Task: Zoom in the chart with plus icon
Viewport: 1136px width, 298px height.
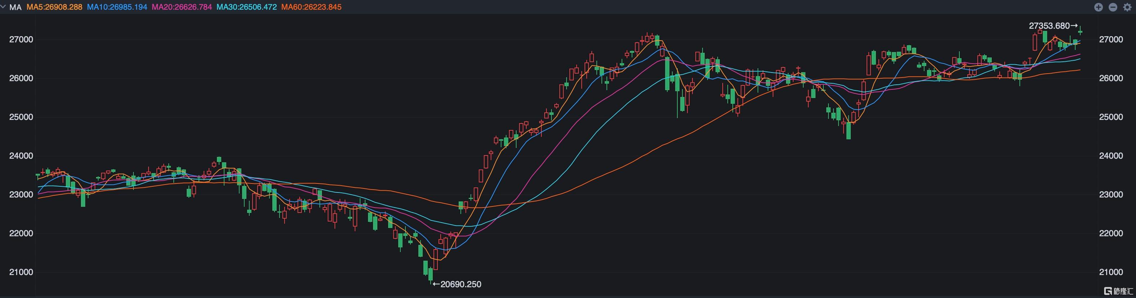Action: pyautogui.click(x=1099, y=7)
